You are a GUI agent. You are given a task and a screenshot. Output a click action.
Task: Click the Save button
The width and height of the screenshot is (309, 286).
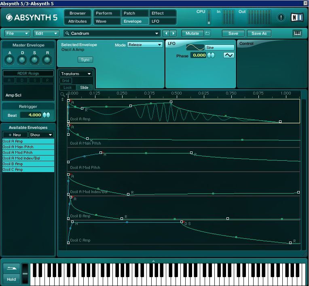233,33
